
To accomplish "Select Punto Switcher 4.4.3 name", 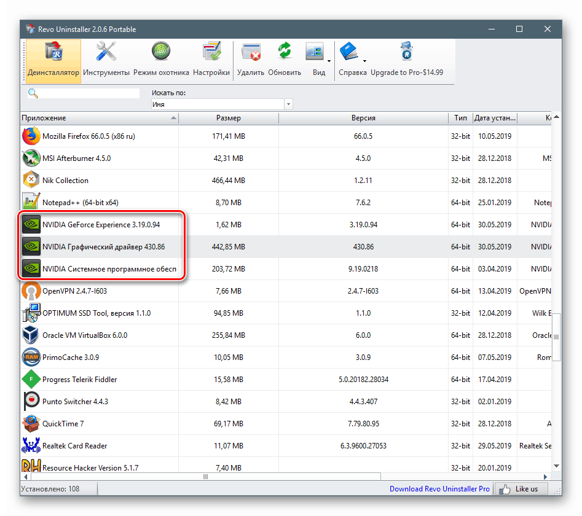I will pos(75,401).
